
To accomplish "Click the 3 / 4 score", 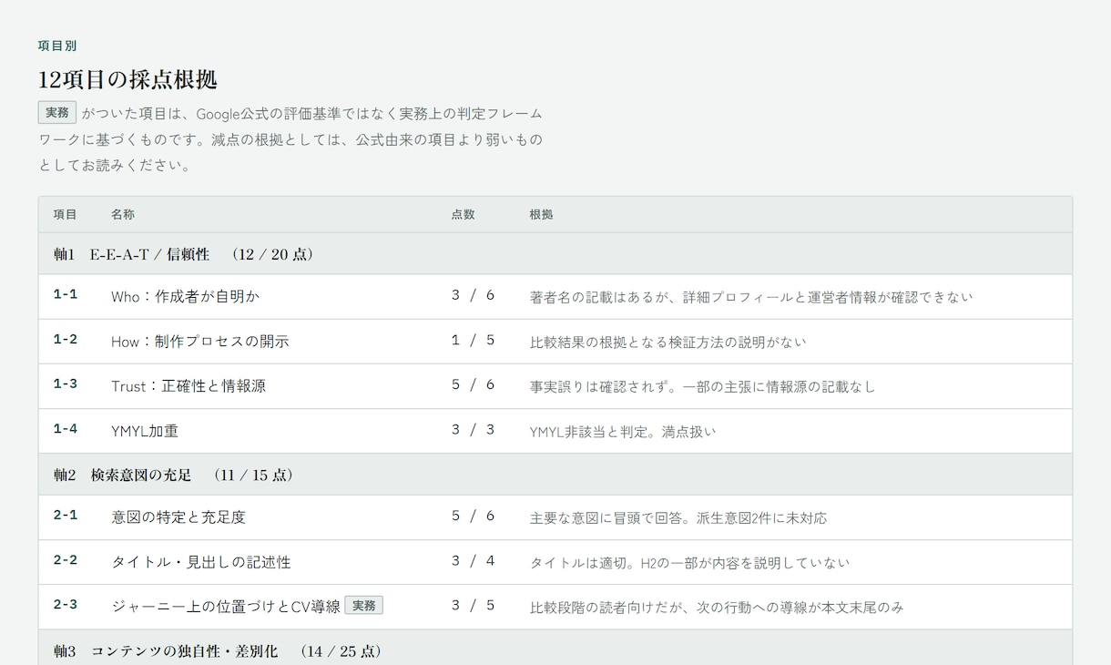I will [x=473, y=560].
